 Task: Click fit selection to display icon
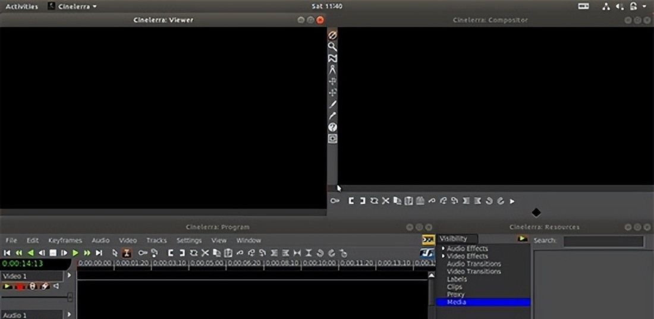(x=297, y=252)
